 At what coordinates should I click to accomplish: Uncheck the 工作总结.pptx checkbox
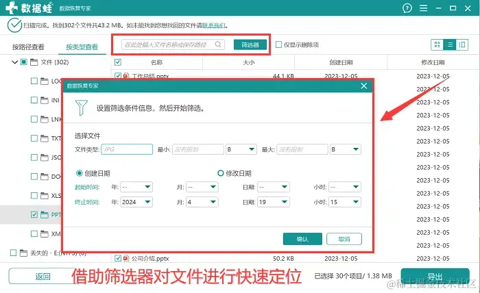(x=118, y=75)
